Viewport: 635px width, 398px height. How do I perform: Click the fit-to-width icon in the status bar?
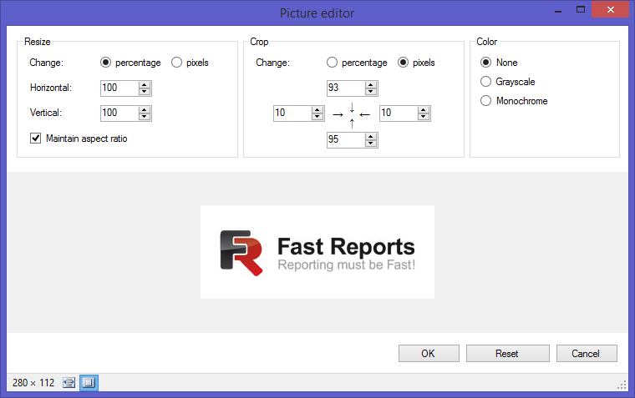69,383
